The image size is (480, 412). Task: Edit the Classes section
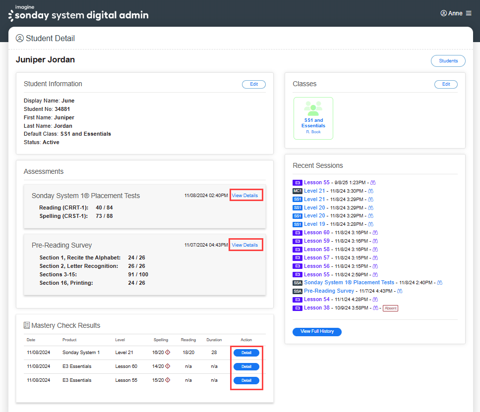point(446,84)
